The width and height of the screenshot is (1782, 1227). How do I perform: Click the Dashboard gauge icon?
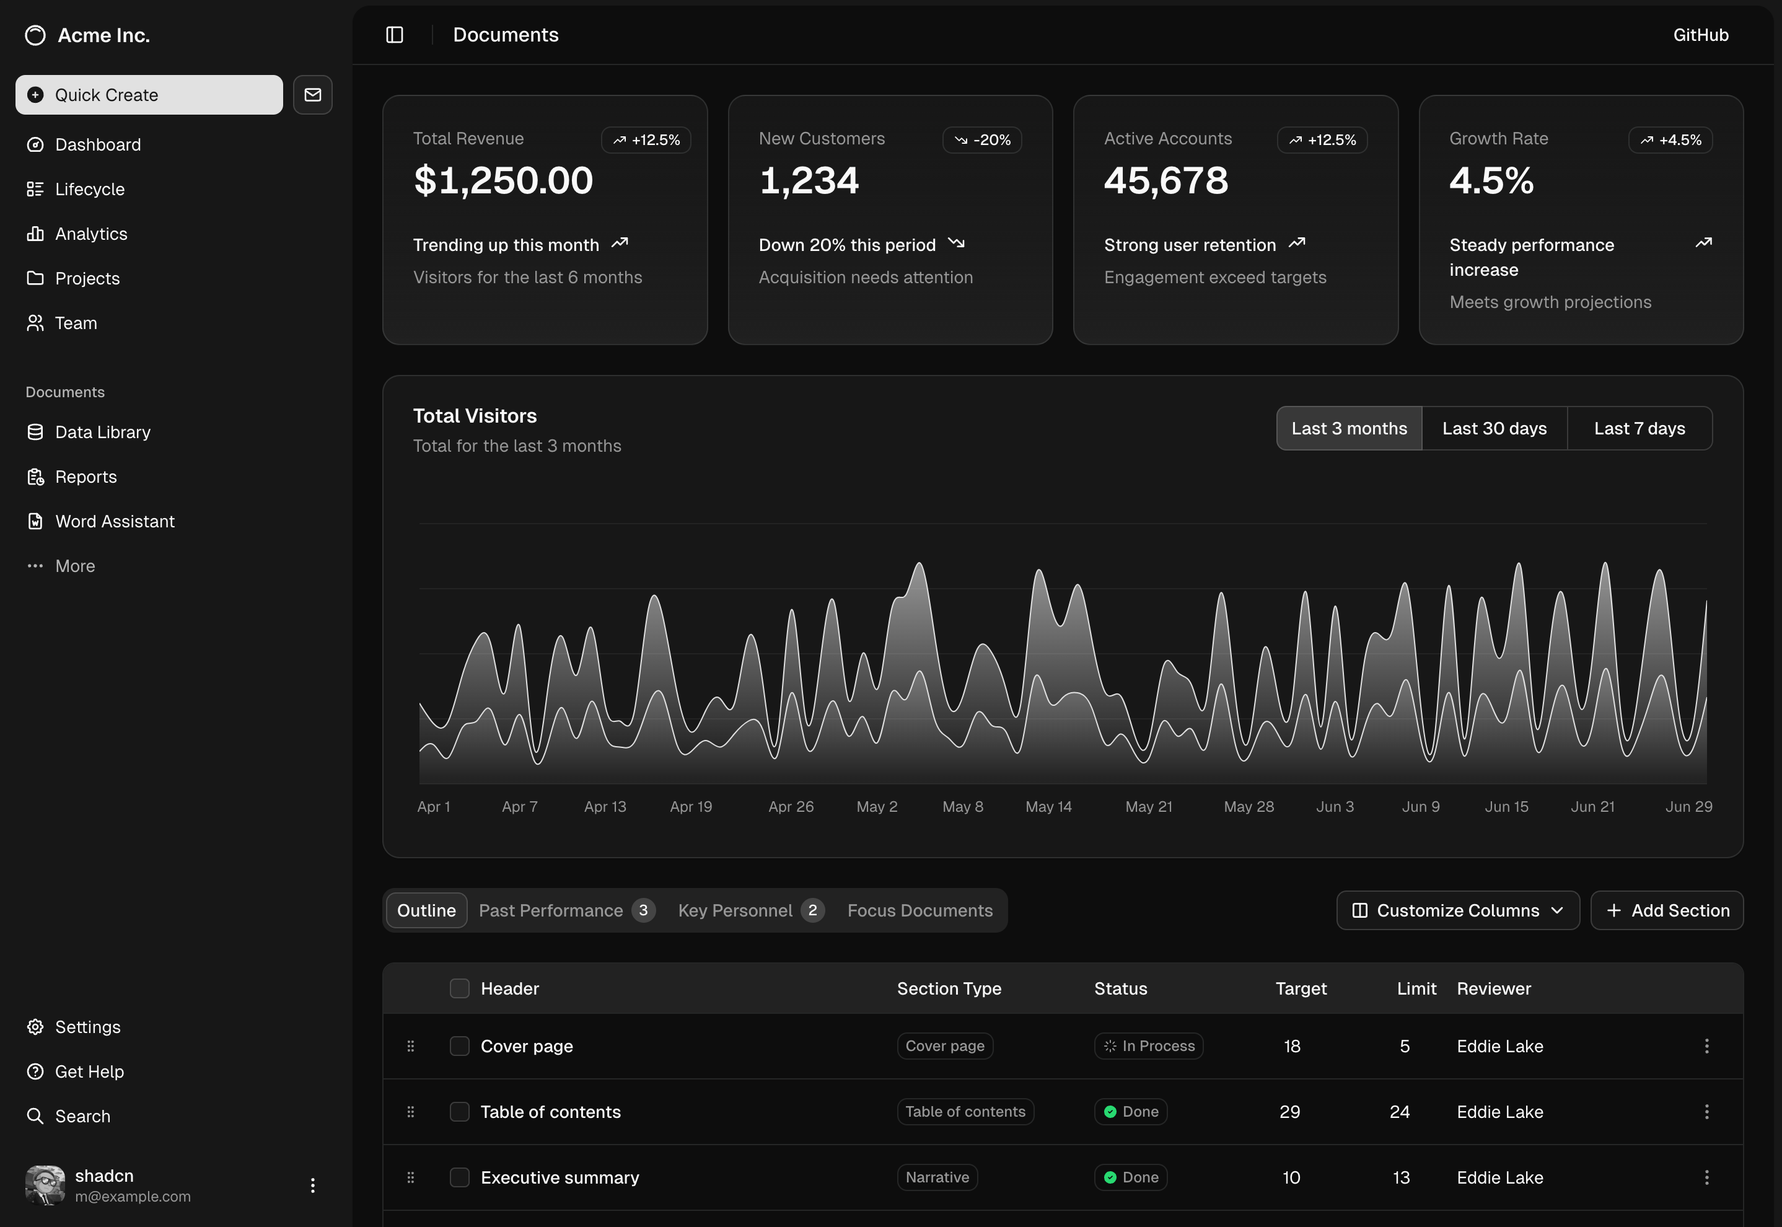[x=35, y=144]
